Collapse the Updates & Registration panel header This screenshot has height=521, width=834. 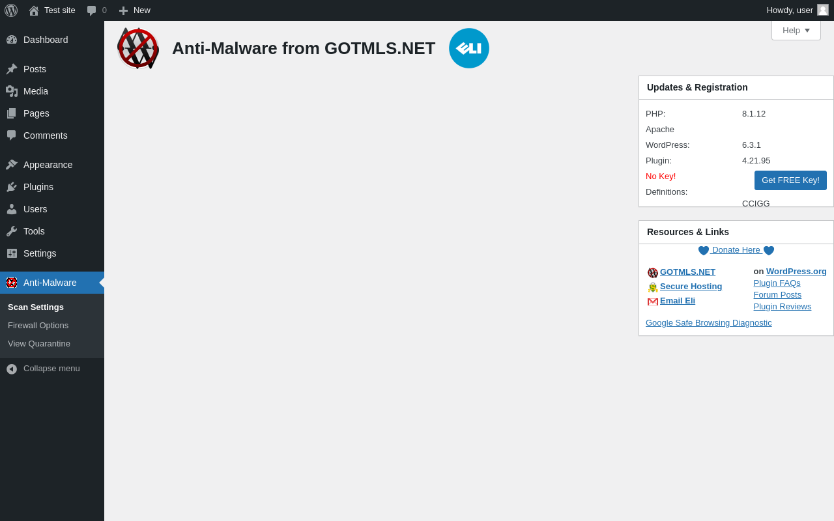[736, 87]
